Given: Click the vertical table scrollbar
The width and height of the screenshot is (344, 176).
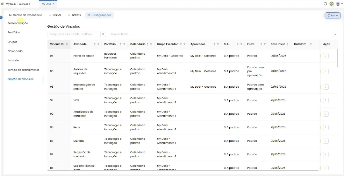Looking at the screenshot, I should (338, 58).
